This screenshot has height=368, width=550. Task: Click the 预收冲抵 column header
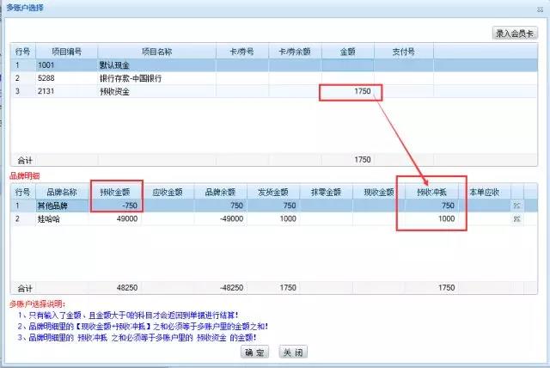click(x=431, y=192)
